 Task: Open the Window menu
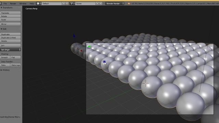point(23,3)
